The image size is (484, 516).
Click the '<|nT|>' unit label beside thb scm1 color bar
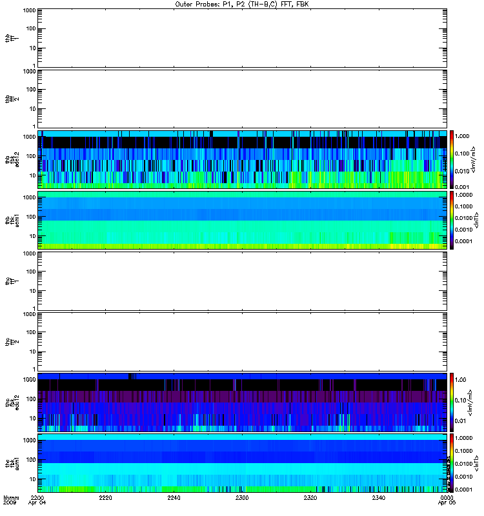476,220
